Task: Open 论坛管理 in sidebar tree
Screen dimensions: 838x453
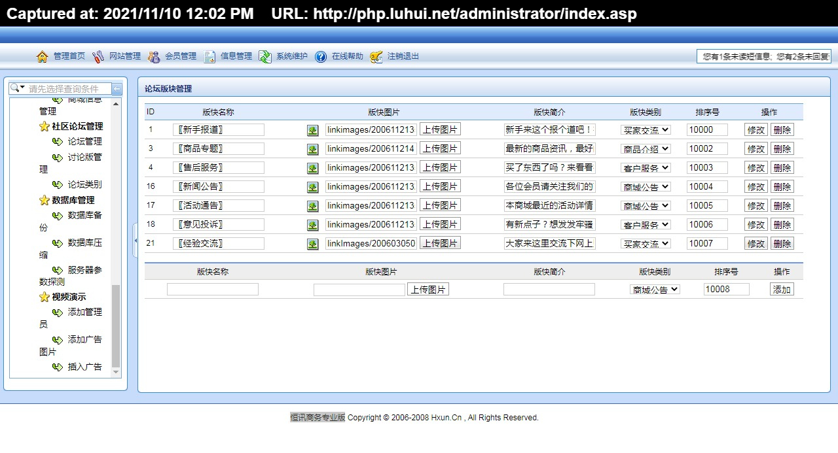Action: tap(85, 141)
